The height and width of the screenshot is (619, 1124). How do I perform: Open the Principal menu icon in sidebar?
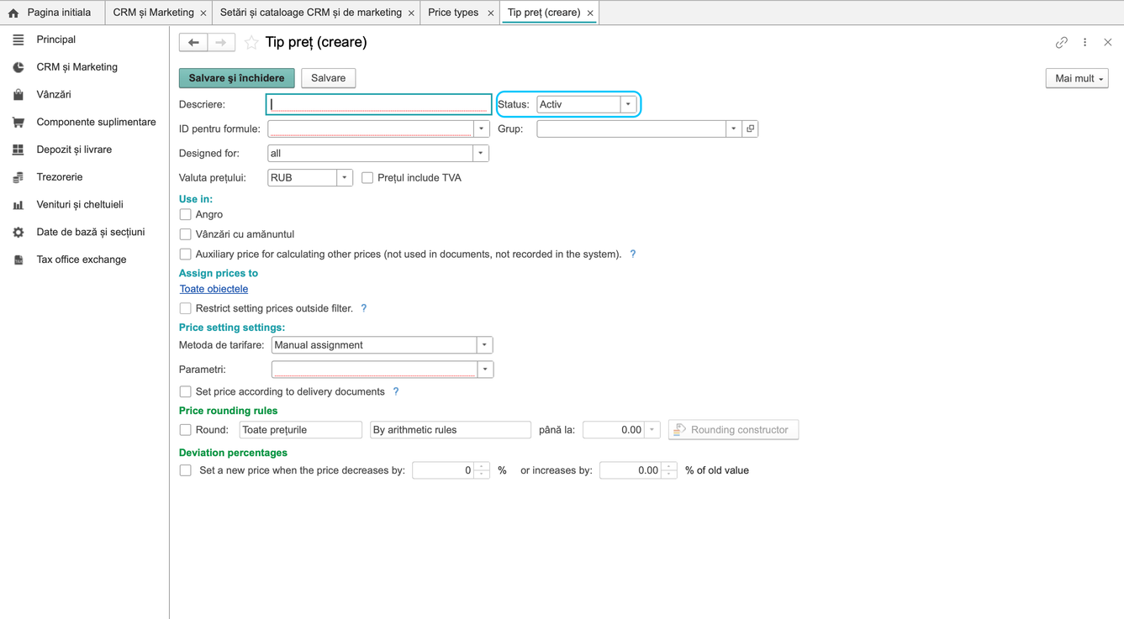coord(18,39)
